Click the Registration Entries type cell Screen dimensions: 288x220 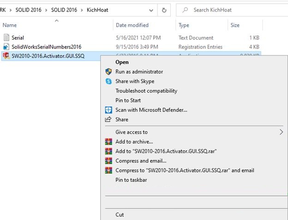(200, 47)
